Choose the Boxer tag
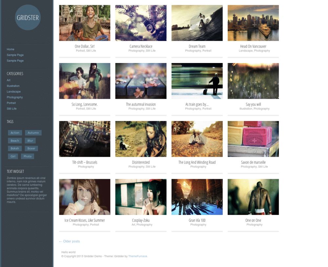Viewport: 328px width, 267px height. [x=31, y=149]
